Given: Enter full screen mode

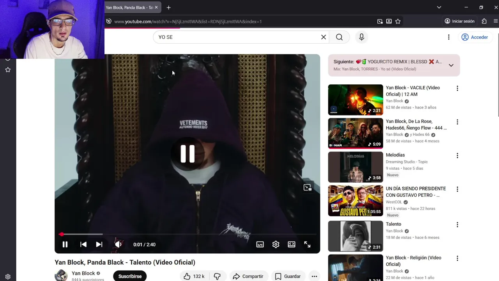Looking at the screenshot, I should (x=307, y=244).
